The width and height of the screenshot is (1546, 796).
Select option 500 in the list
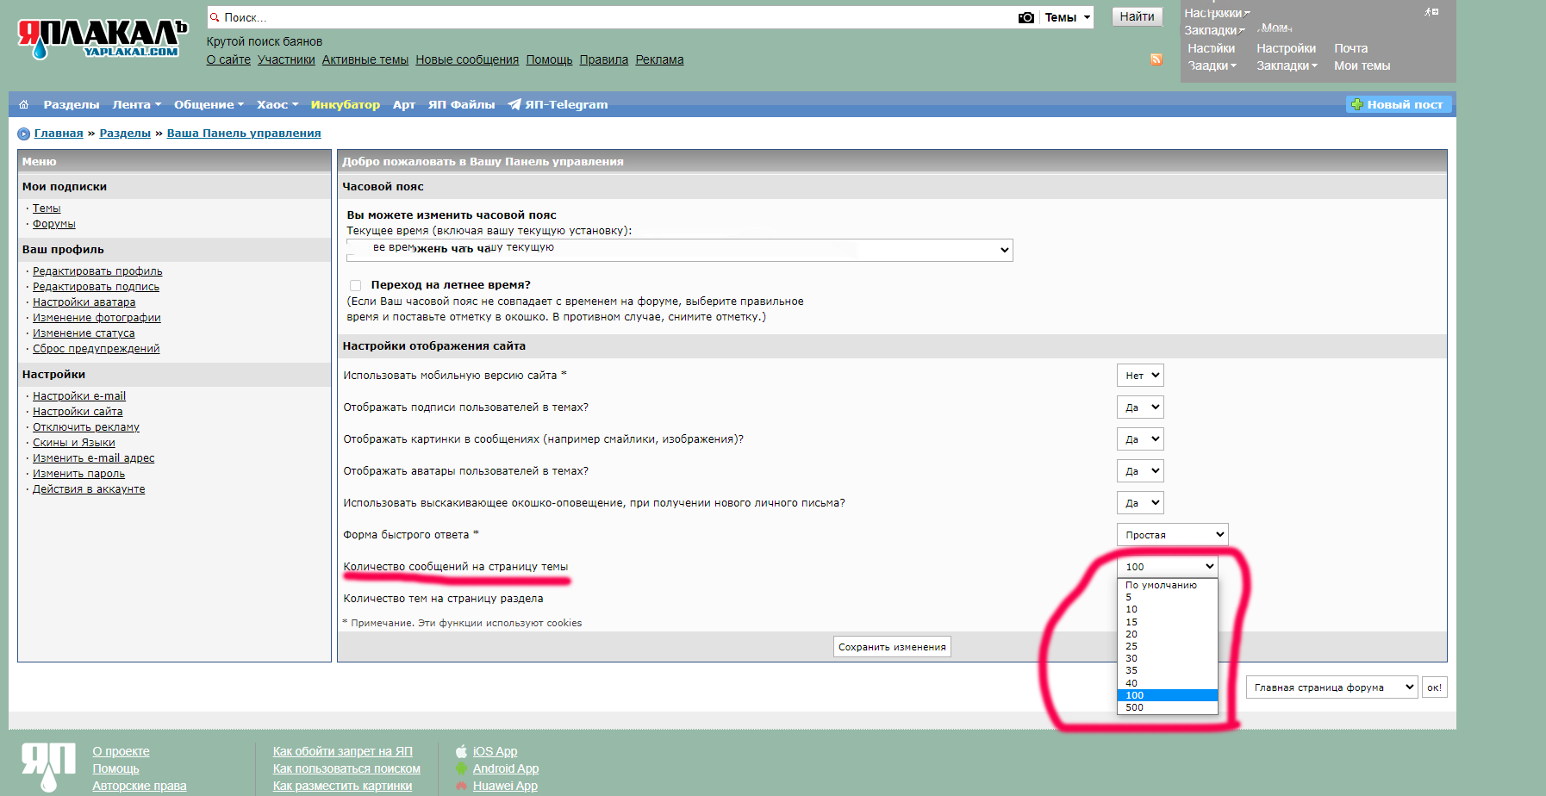point(1167,707)
